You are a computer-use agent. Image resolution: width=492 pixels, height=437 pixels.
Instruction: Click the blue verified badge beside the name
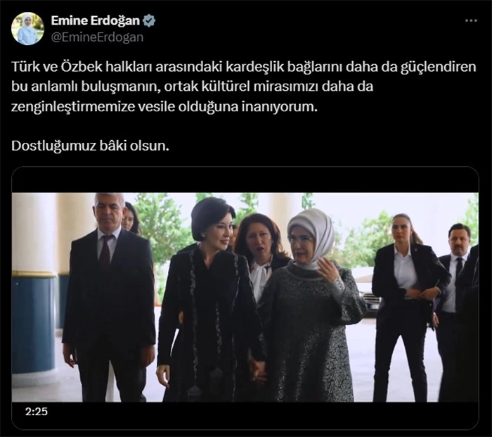tap(149, 20)
